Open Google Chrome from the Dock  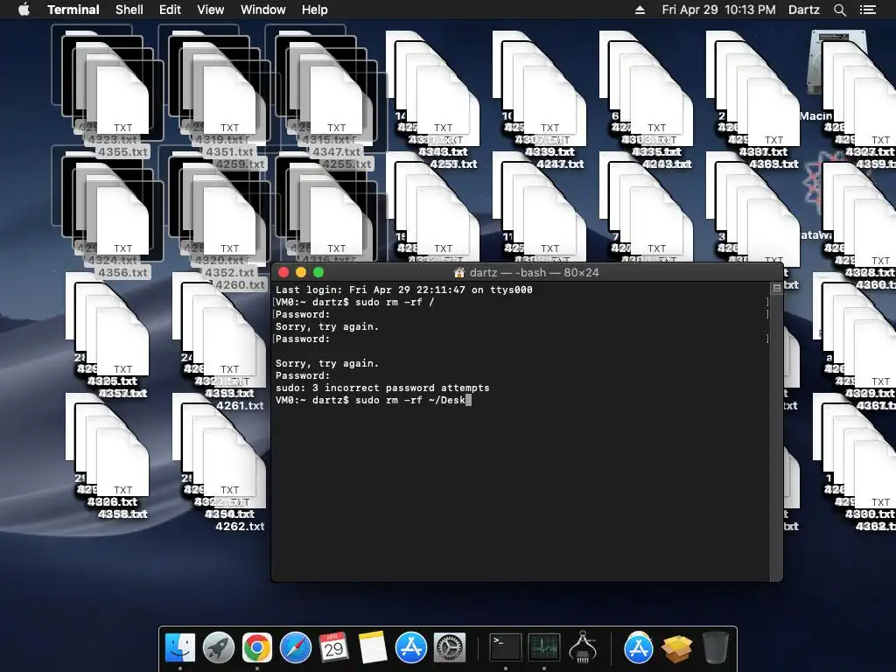tap(256, 648)
